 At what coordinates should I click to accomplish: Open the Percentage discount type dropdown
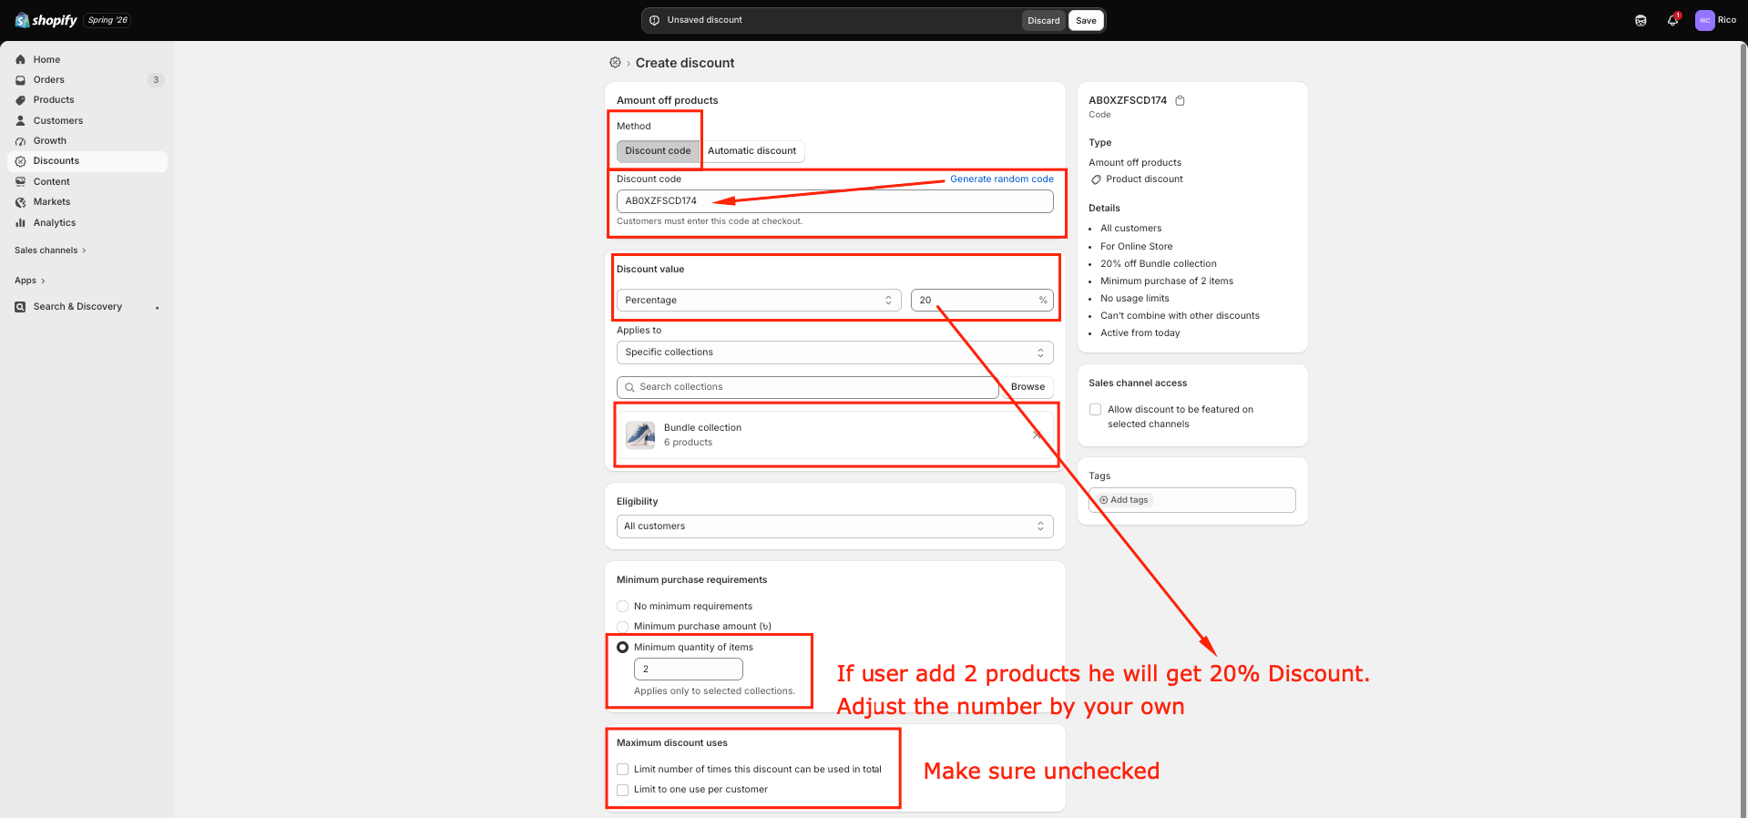[x=759, y=300]
